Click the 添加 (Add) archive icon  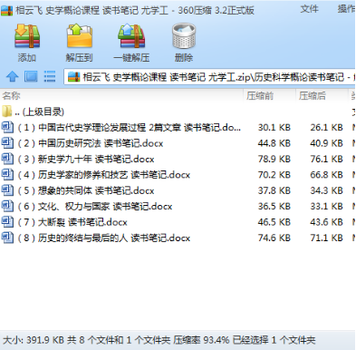(27, 36)
